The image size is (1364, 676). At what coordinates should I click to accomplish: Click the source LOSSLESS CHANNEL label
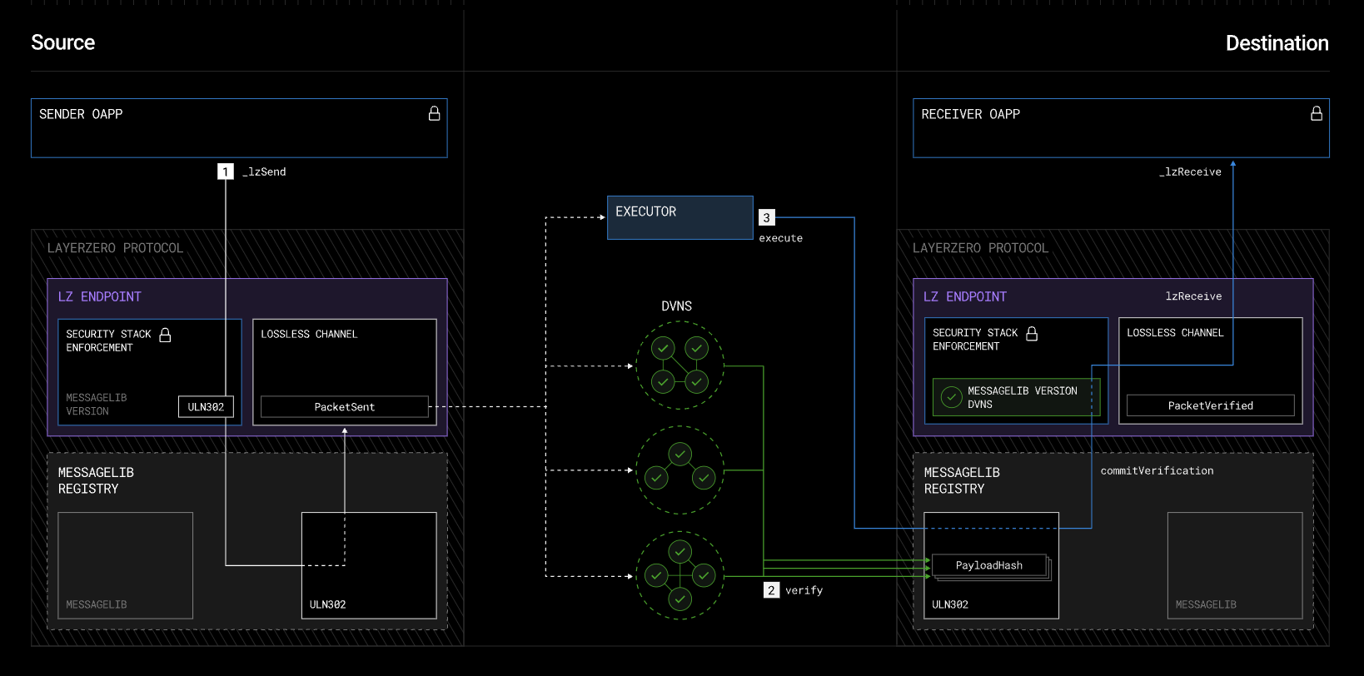pyautogui.click(x=309, y=334)
